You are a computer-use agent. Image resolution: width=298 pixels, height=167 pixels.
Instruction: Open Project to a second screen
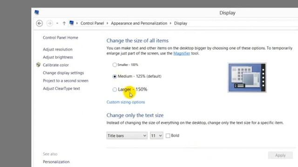tap(66, 81)
